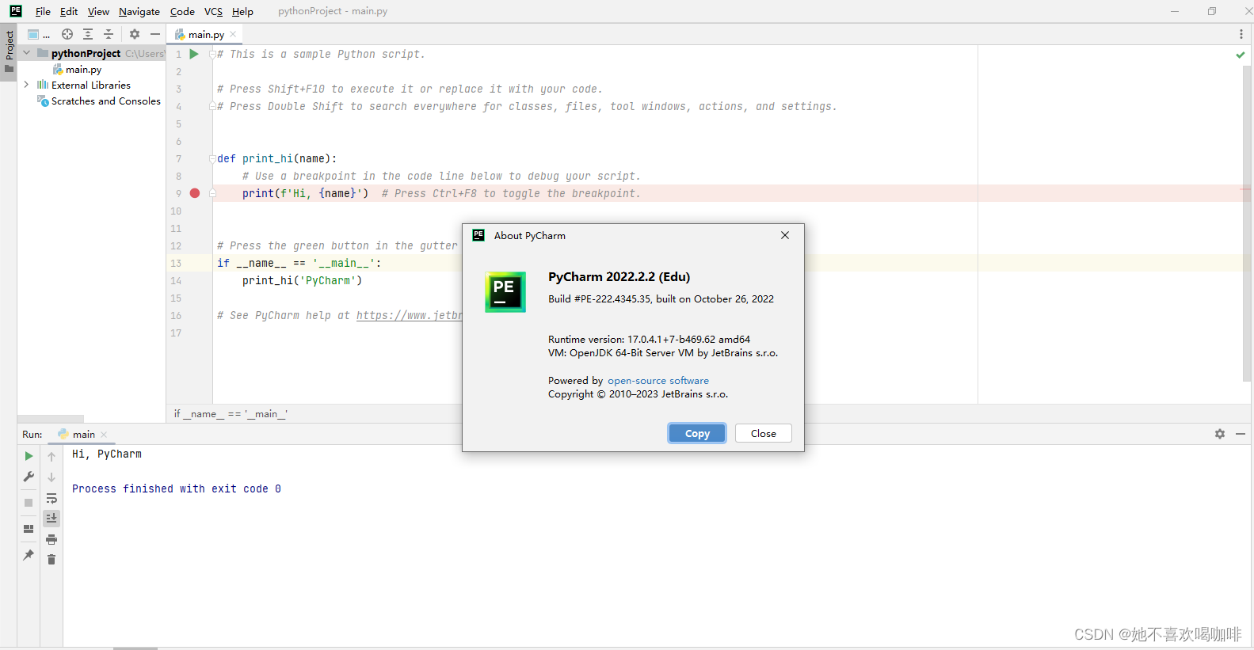Toggle breakpoint on line 9
1254x650 pixels.
[195, 193]
